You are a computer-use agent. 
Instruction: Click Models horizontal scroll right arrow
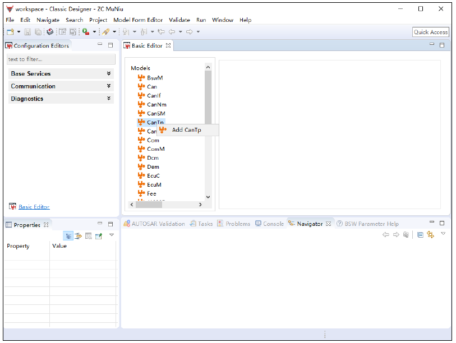pos(200,205)
